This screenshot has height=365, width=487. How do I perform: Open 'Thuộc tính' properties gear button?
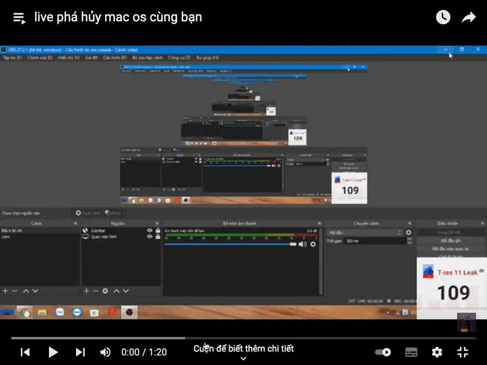pos(88,213)
